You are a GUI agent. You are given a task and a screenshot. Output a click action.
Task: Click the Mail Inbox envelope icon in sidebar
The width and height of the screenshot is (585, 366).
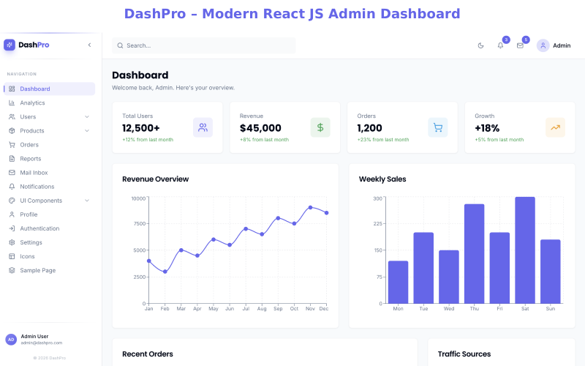click(12, 173)
